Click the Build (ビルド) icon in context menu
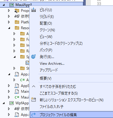This screenshot has height=118, width=113. coord(34,10)
